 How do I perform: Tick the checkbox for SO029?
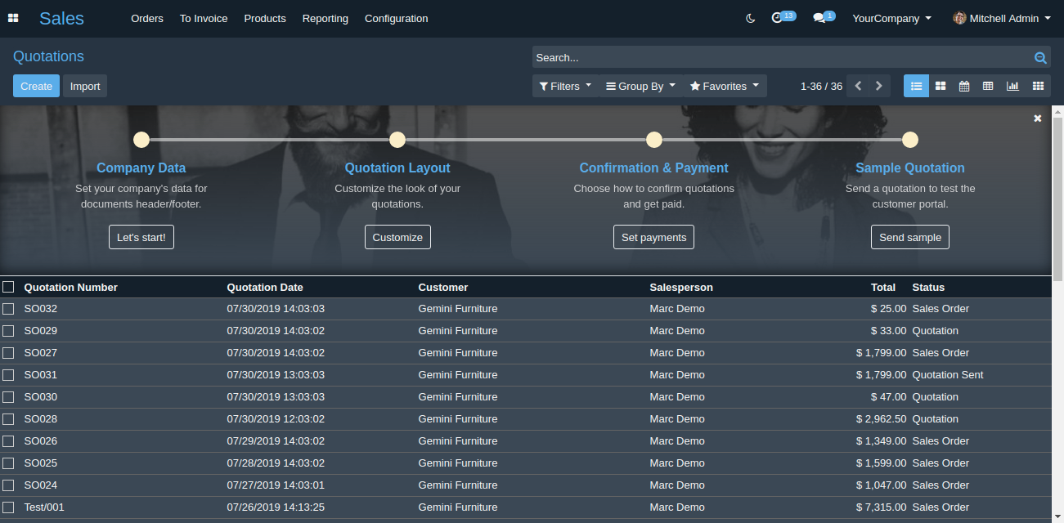[8, 331]
